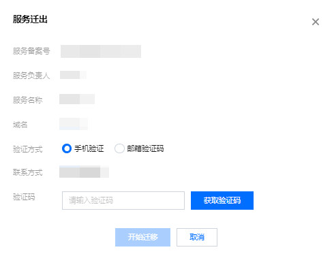
Task: Click the blurred 服务负责人 value
Action: (73, 75)
